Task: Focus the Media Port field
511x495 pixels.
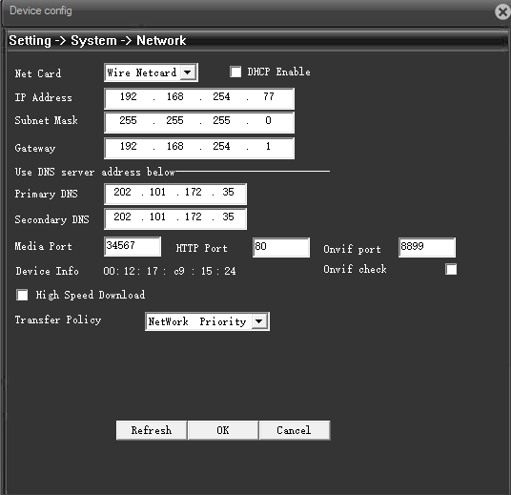Action: click(x=133, y=246)
